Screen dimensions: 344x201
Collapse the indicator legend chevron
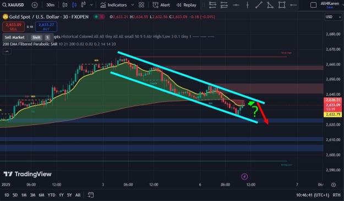click(x=7, y=51)
